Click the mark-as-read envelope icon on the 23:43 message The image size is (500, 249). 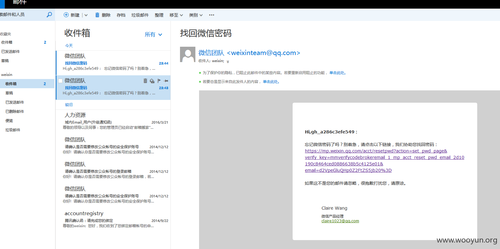(x=152, y=81)
